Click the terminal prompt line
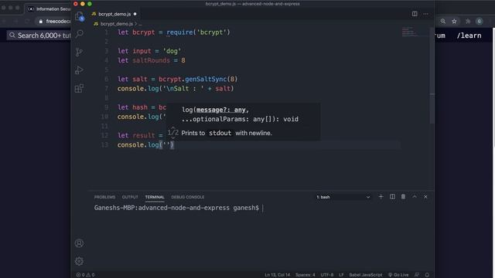The height and width of the screenshot is (278, 495). 179,208
